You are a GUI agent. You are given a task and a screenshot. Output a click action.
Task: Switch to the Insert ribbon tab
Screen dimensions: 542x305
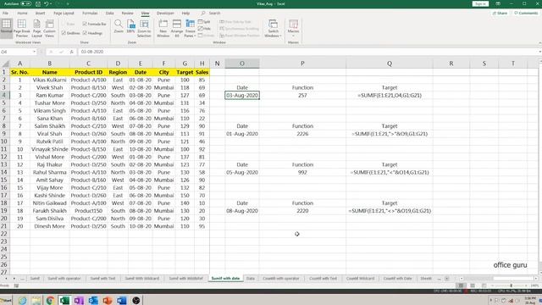(40, 14)
